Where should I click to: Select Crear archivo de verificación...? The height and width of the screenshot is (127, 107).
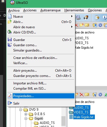click(x=41, y=58)
